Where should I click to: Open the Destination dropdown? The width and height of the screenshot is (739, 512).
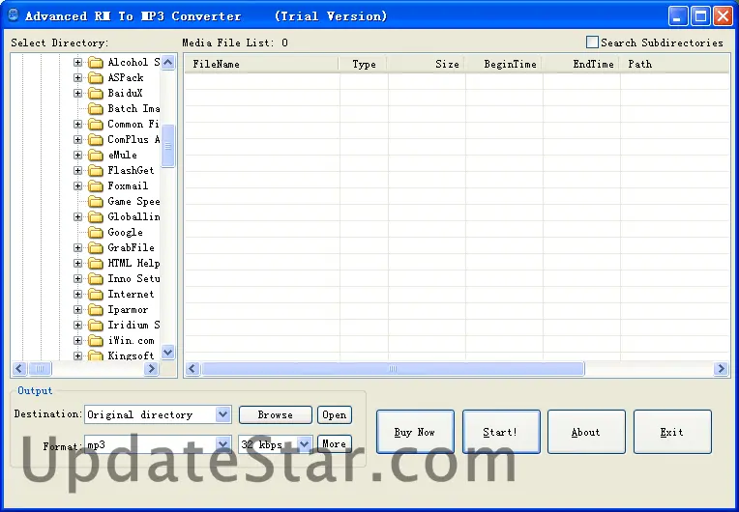222,414
